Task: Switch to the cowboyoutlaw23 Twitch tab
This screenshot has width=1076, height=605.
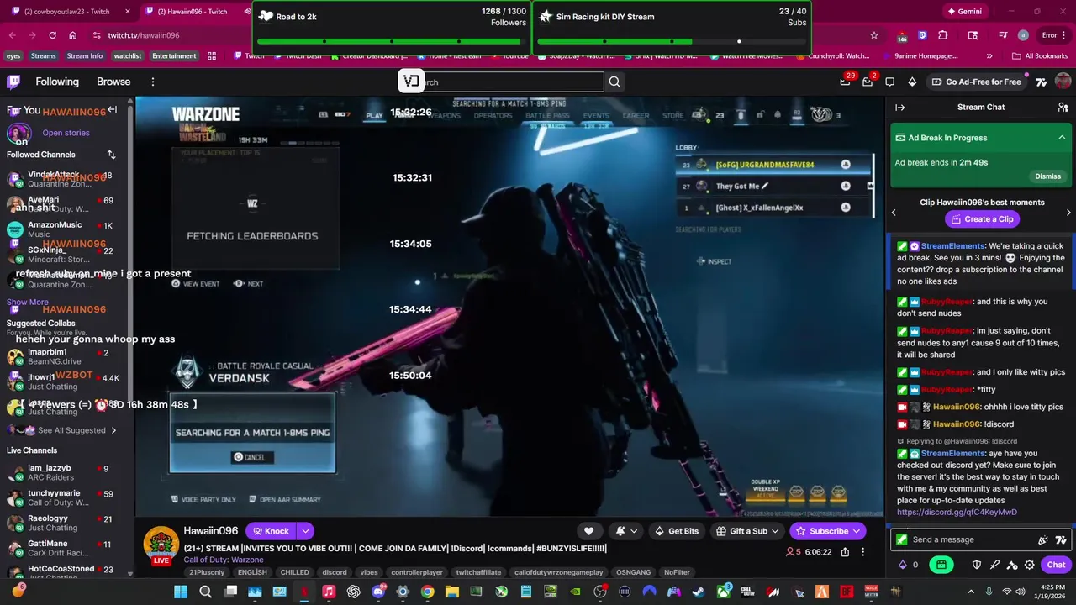Action: (67, 12)
